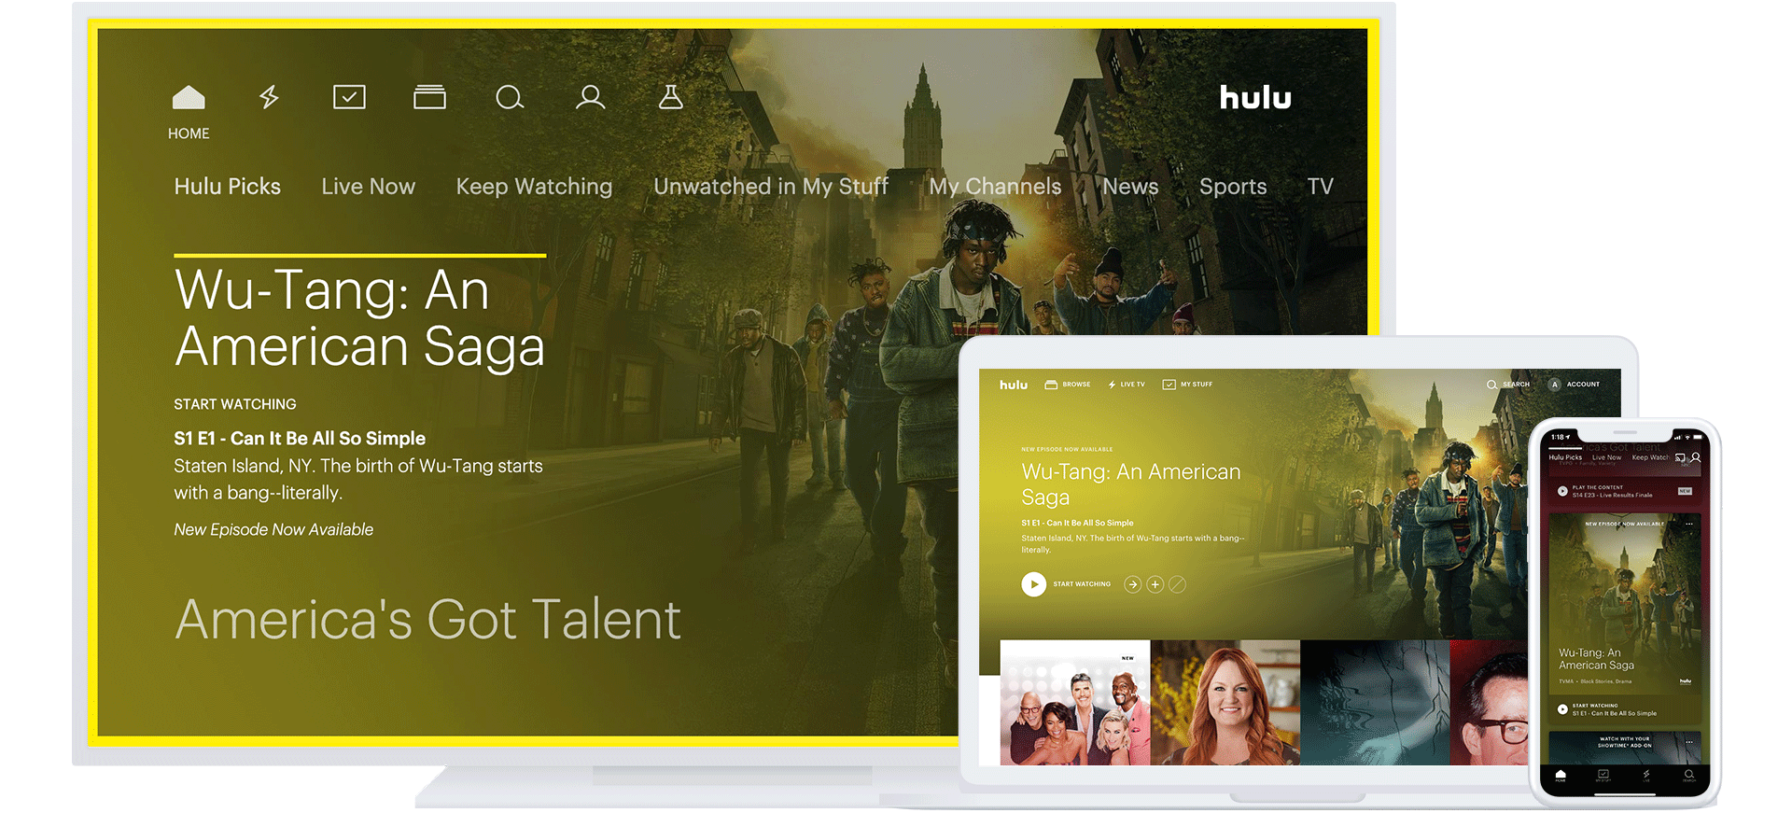Open the Sports tab on TV

1233,187
